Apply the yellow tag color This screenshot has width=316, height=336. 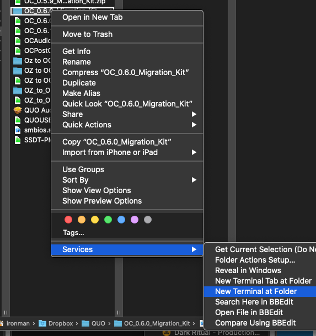pyautogui.click(x=95, y=220)
